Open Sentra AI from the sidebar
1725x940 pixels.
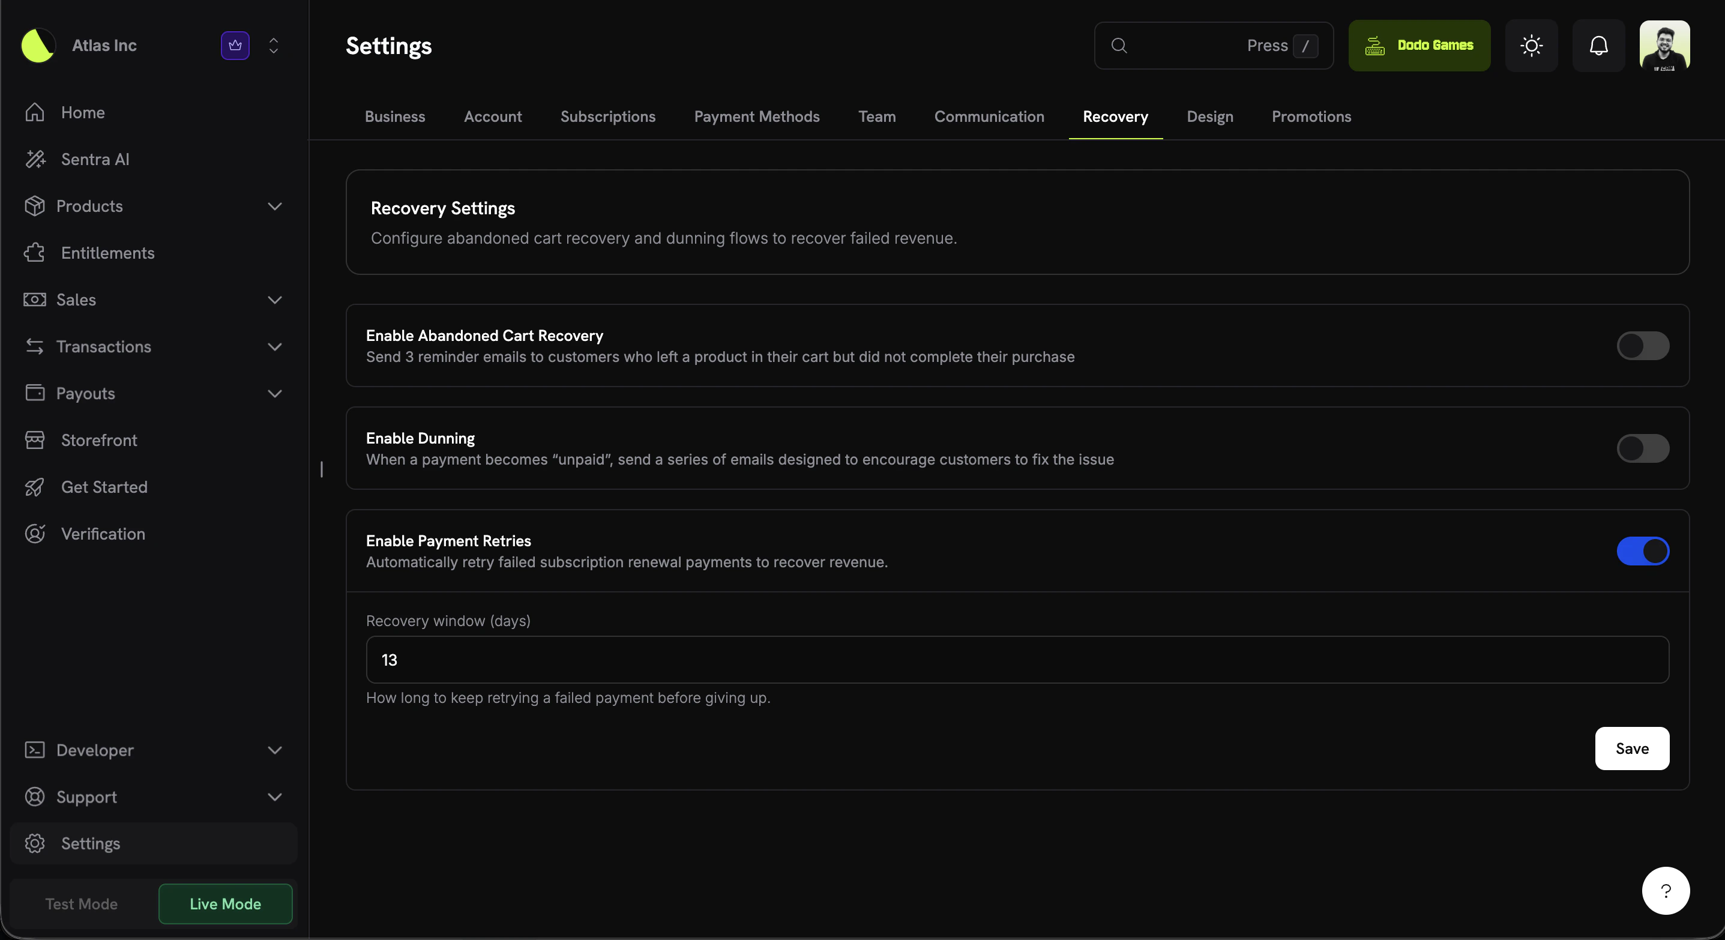tap(154, 158)
